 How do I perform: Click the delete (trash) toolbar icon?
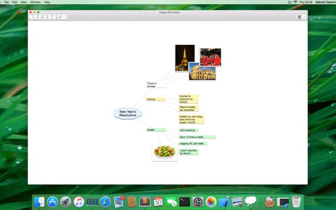coord(52,17)
